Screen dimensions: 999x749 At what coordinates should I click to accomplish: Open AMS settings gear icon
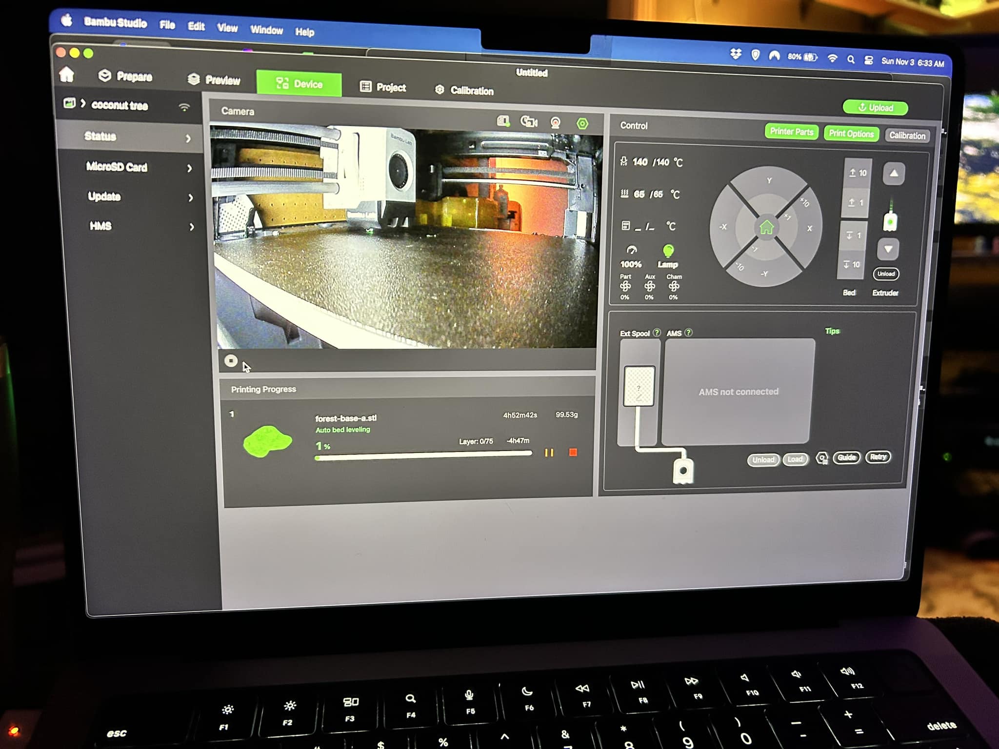(x=822, y=458)
